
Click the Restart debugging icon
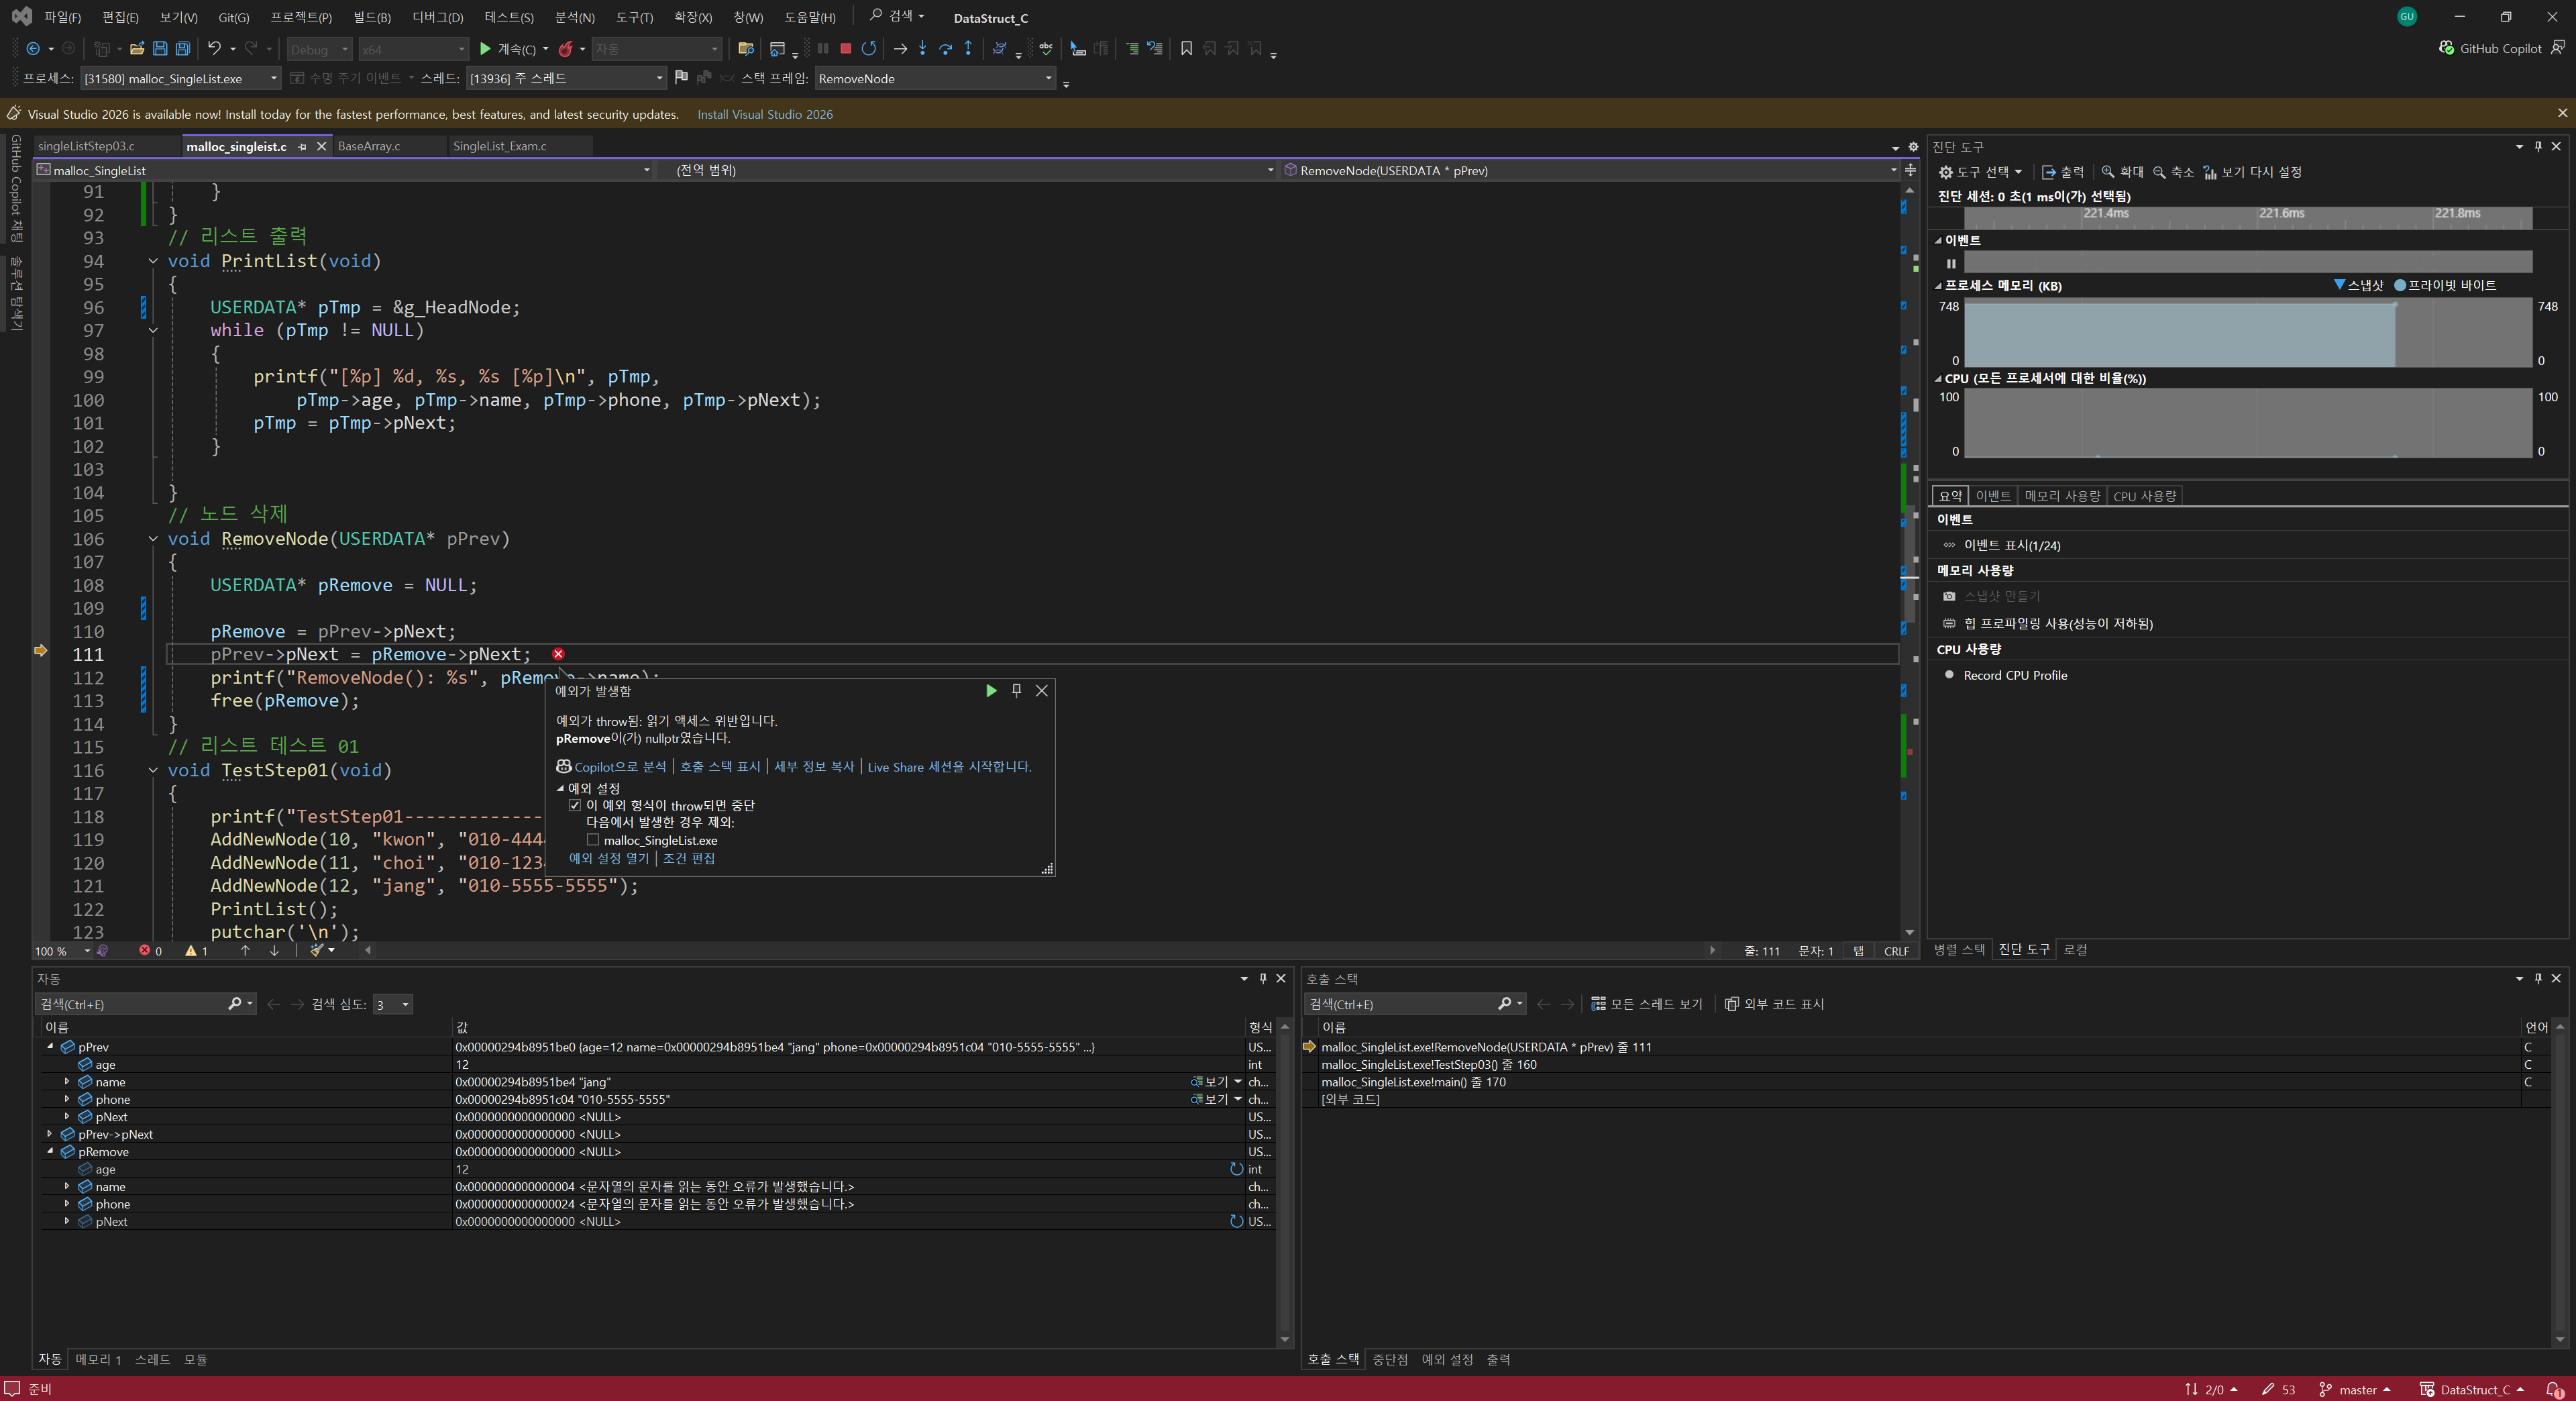click(869, 48)
